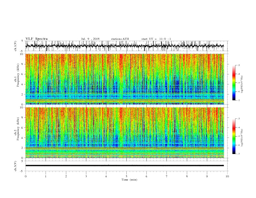The height and width of the screenshot is (198, 256).
Task: Click the time axis tick label "10"
Action: coord(228,176)
